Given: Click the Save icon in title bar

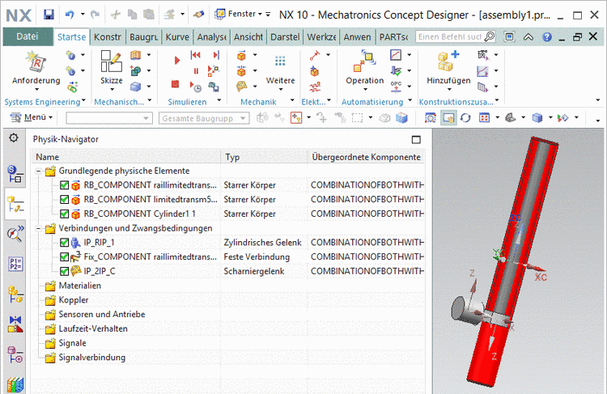Looking at the screenshot, I should point(49,15).
